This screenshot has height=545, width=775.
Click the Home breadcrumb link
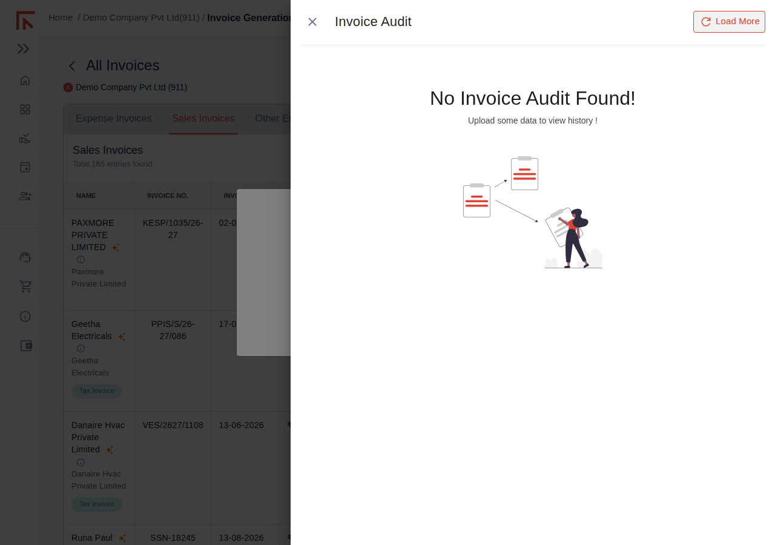61,18
